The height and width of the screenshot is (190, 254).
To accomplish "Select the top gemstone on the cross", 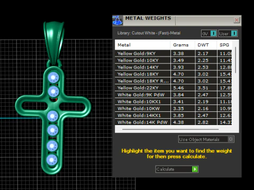I will [x=53, y=78].
